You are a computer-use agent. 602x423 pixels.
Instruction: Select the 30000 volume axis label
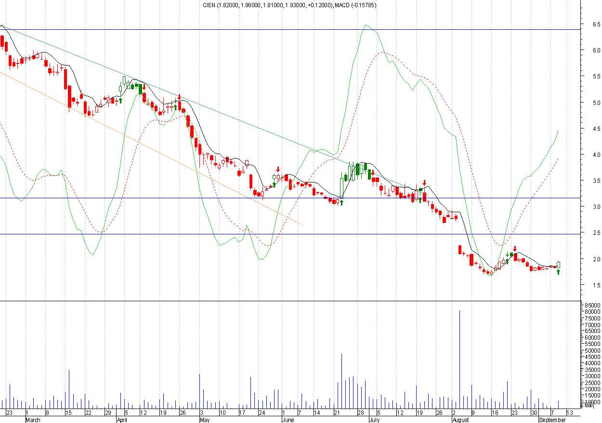(x=593, y=376)
